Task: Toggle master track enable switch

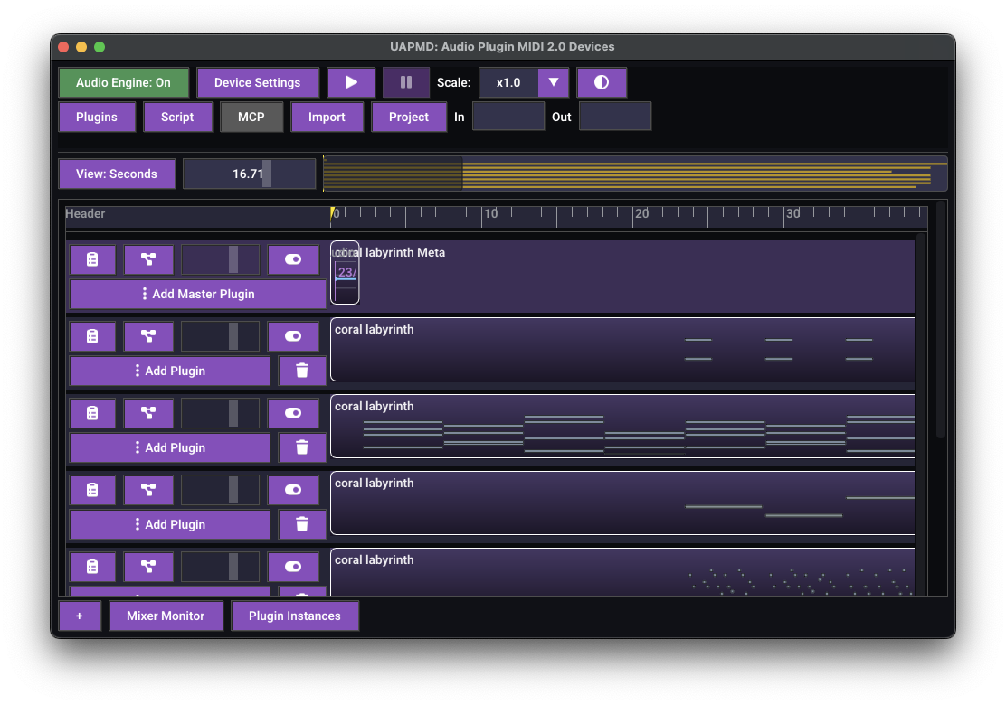Action: click(293, 259)
